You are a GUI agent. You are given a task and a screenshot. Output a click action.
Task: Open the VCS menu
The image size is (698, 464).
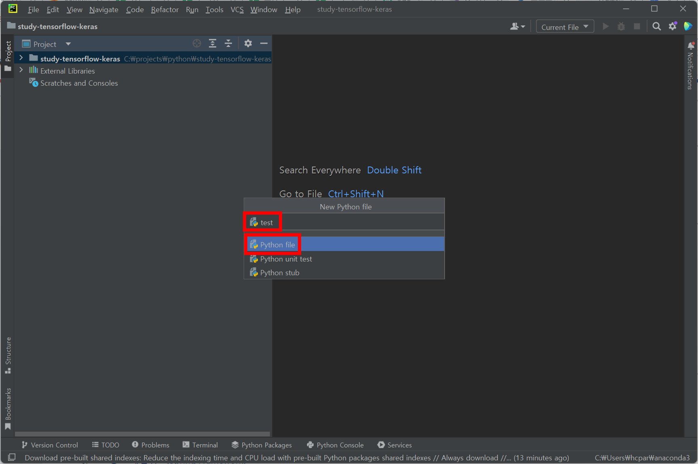[237, 9]
